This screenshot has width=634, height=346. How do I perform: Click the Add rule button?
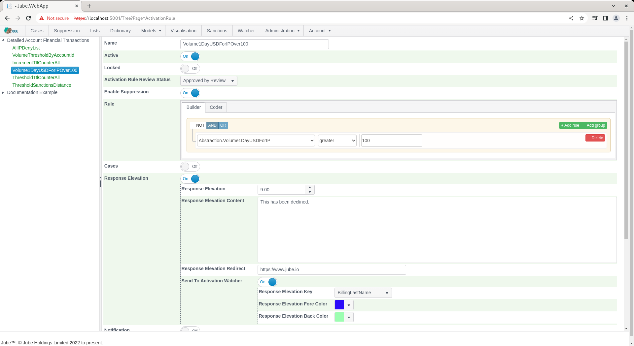tap(570, 125)
